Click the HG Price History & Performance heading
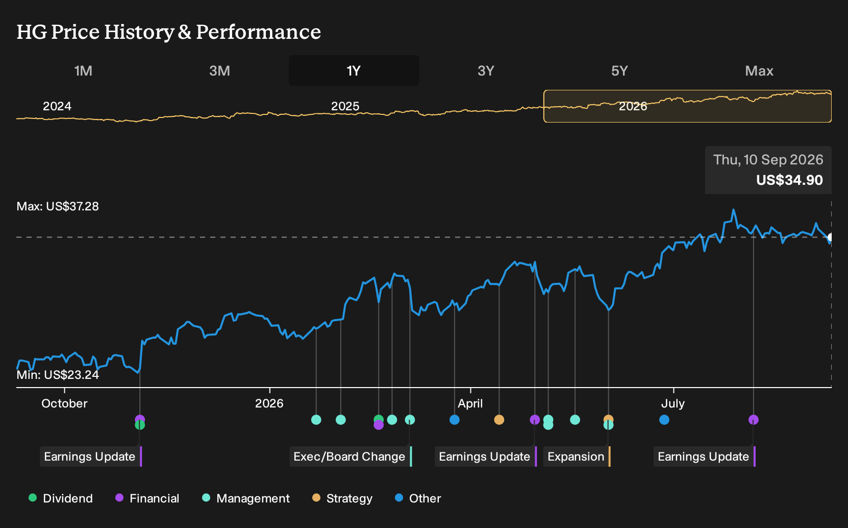The height and width of the screenshot is (528, 848). 169,32
